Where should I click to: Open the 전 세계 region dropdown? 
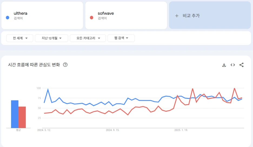[x=20, y=38]
